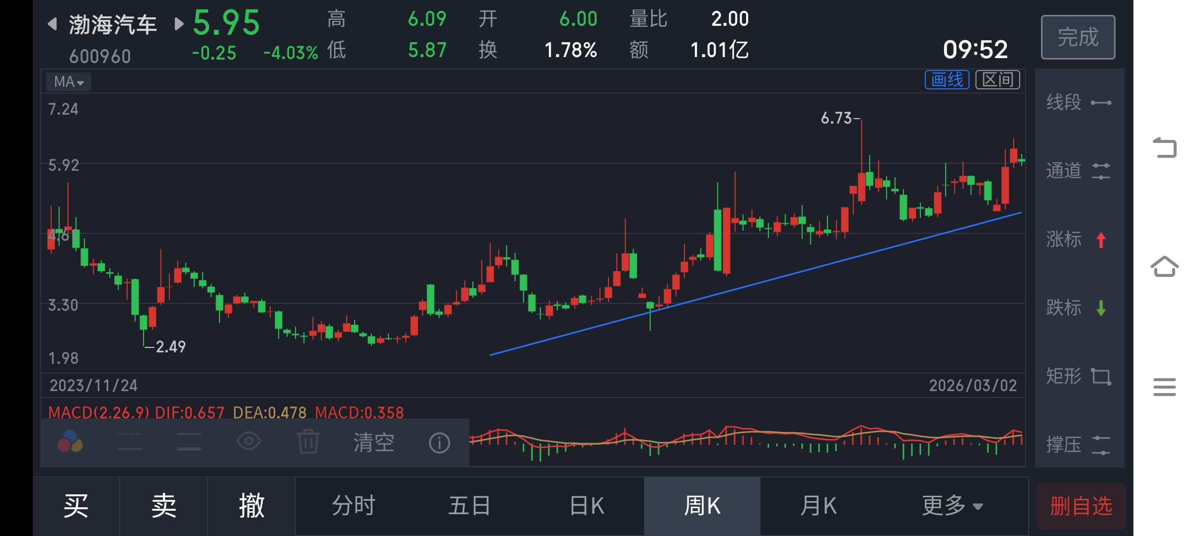Tap the 买 buy button
Image resolution: width=1196 pixels, height=536 pixels.
tap(76, 506)
